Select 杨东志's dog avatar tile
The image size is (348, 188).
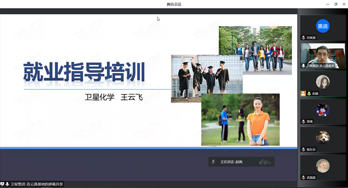point(322,137)
